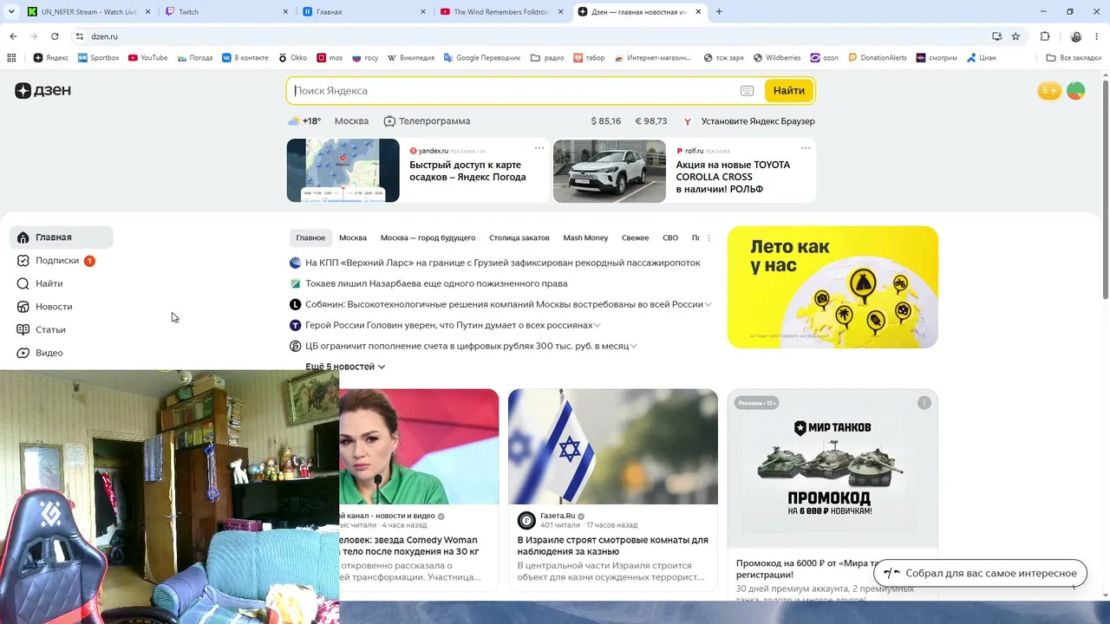Screen dimensions: 1110x624
Task: Select the Свежее news tab
Action: click(x=636, y=237)
